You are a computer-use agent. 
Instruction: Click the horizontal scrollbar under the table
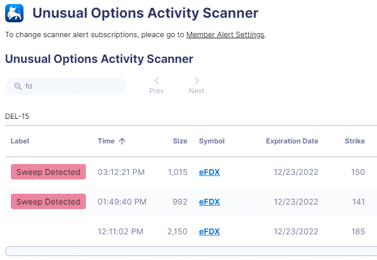point(191,251)
